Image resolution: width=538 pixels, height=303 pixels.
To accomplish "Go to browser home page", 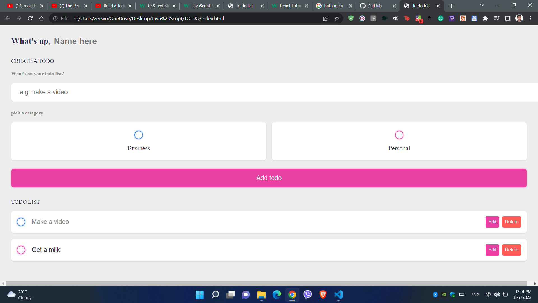I will point(41,19).
